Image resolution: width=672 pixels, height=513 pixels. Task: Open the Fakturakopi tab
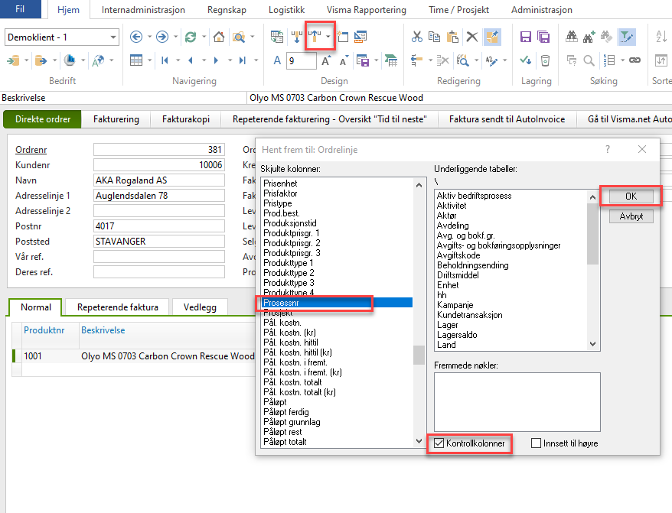(186, 119)
